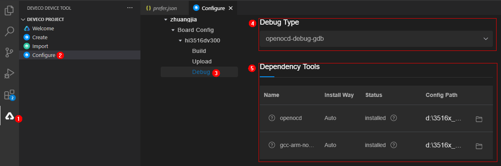The width and height of the screenshot is (501, 166).
Task: Open the Search view icon
Action: click(9, 31)
